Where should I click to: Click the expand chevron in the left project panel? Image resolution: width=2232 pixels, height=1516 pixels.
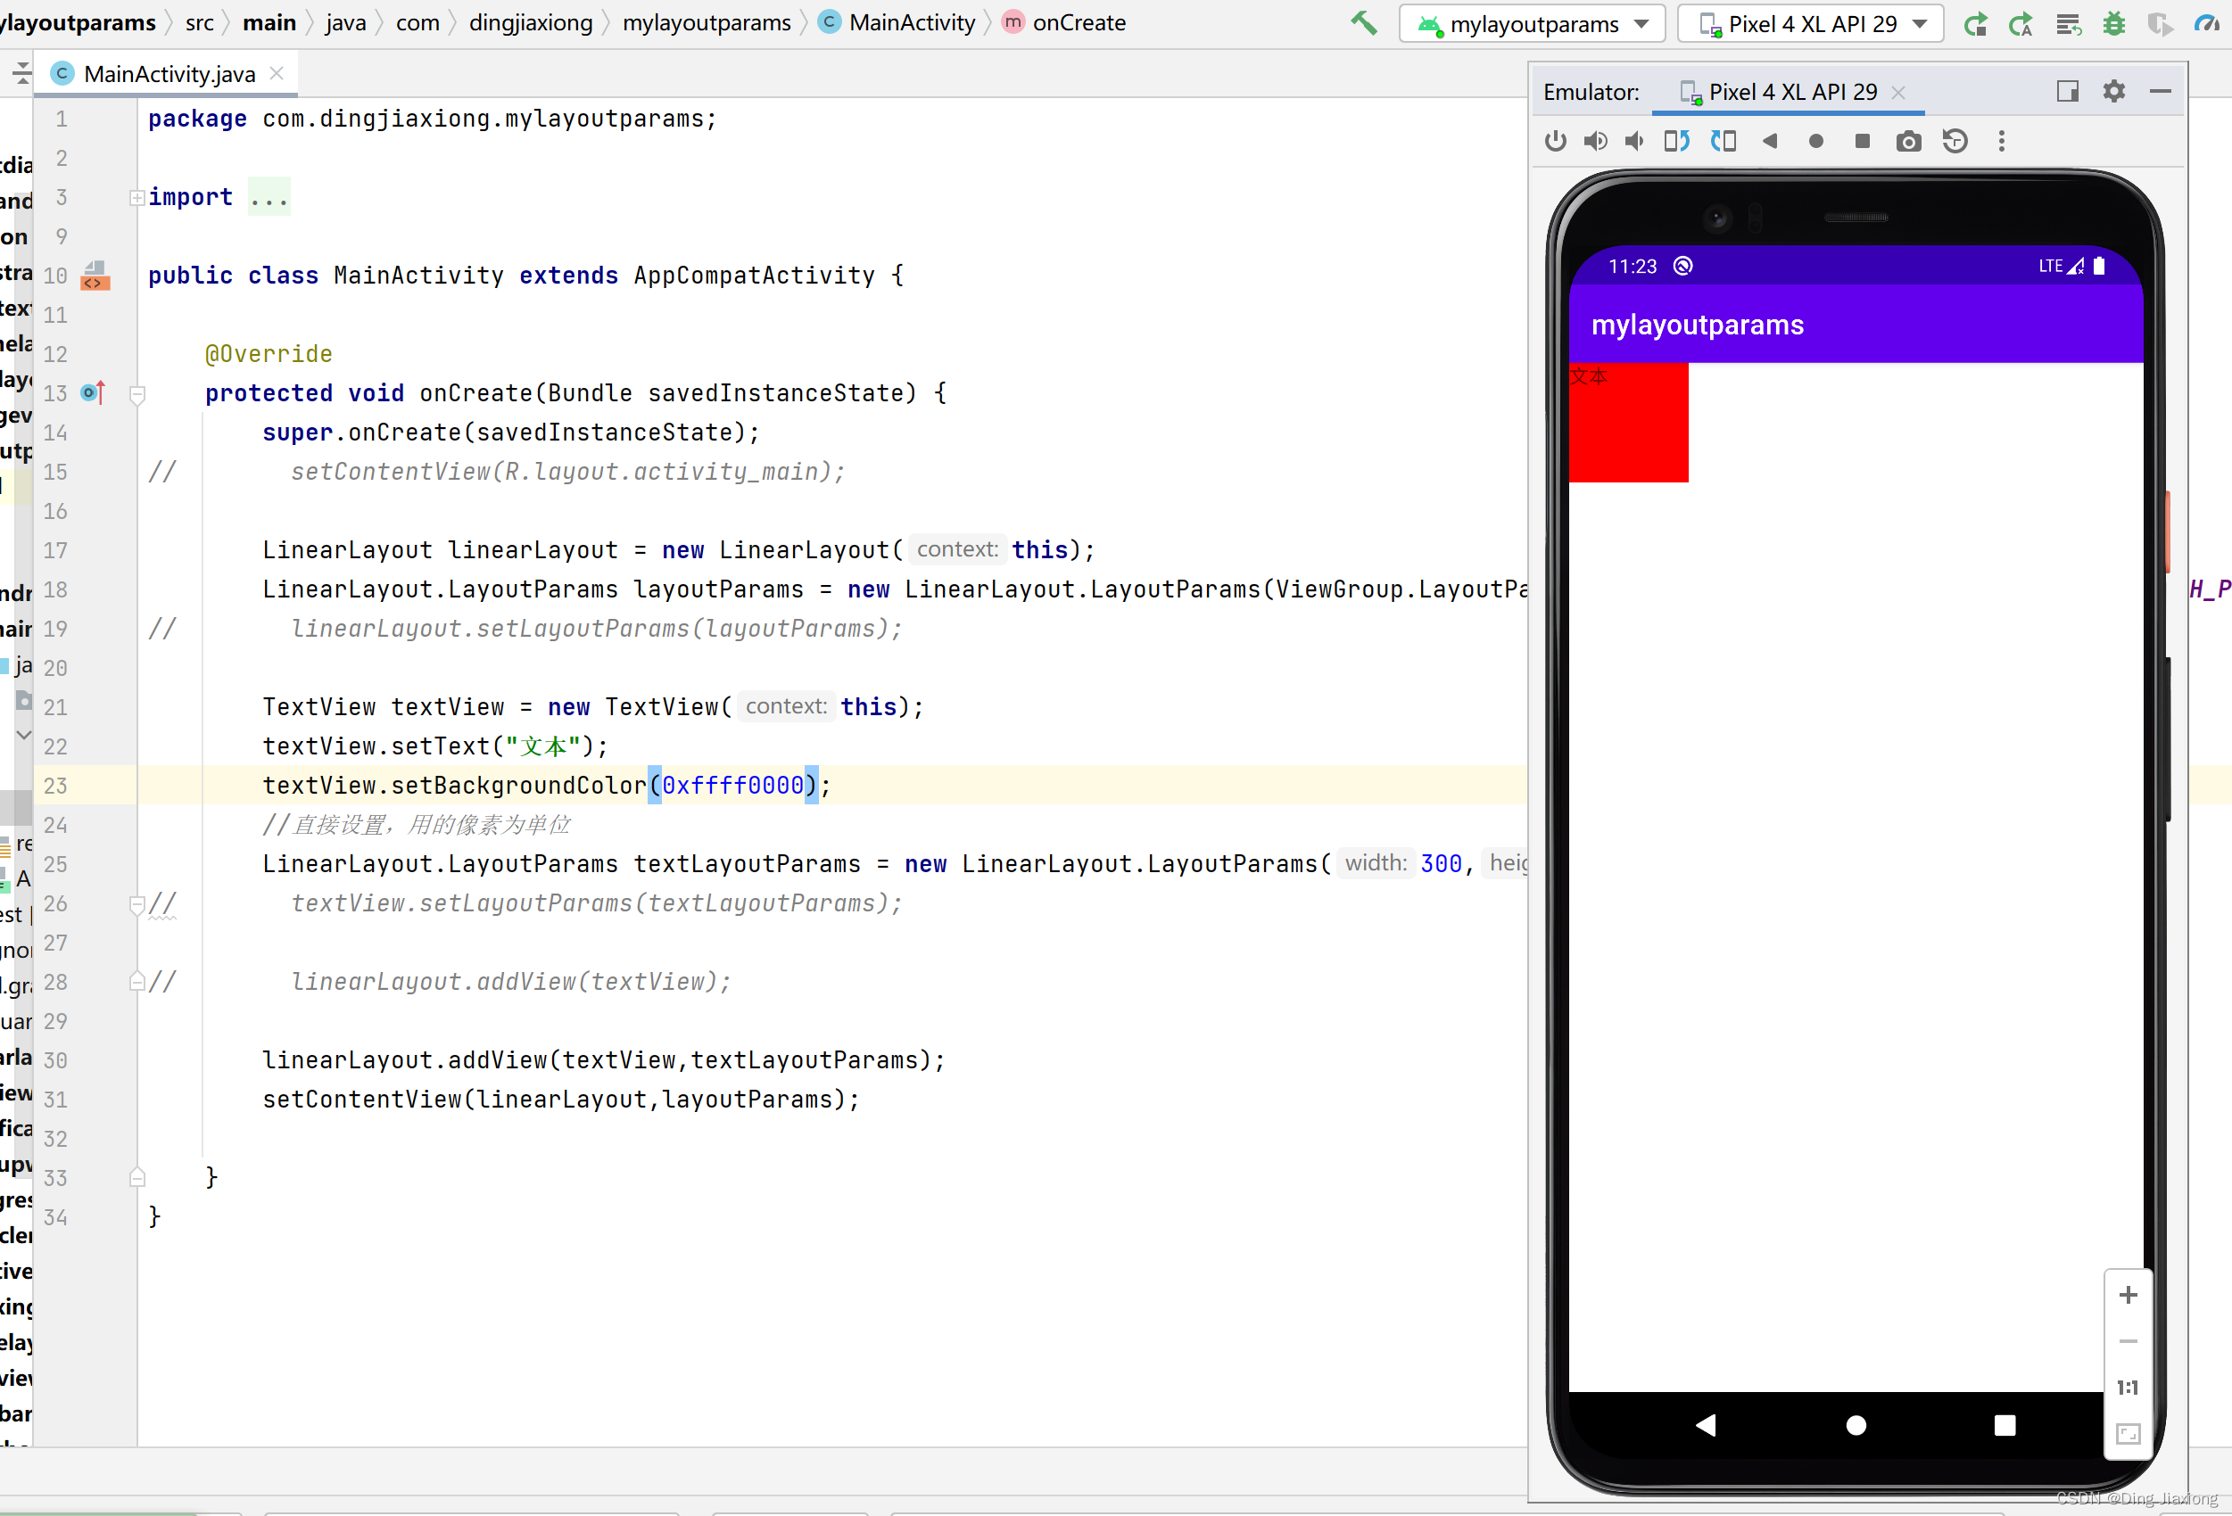pyautogui.click(x=24, y=736)
